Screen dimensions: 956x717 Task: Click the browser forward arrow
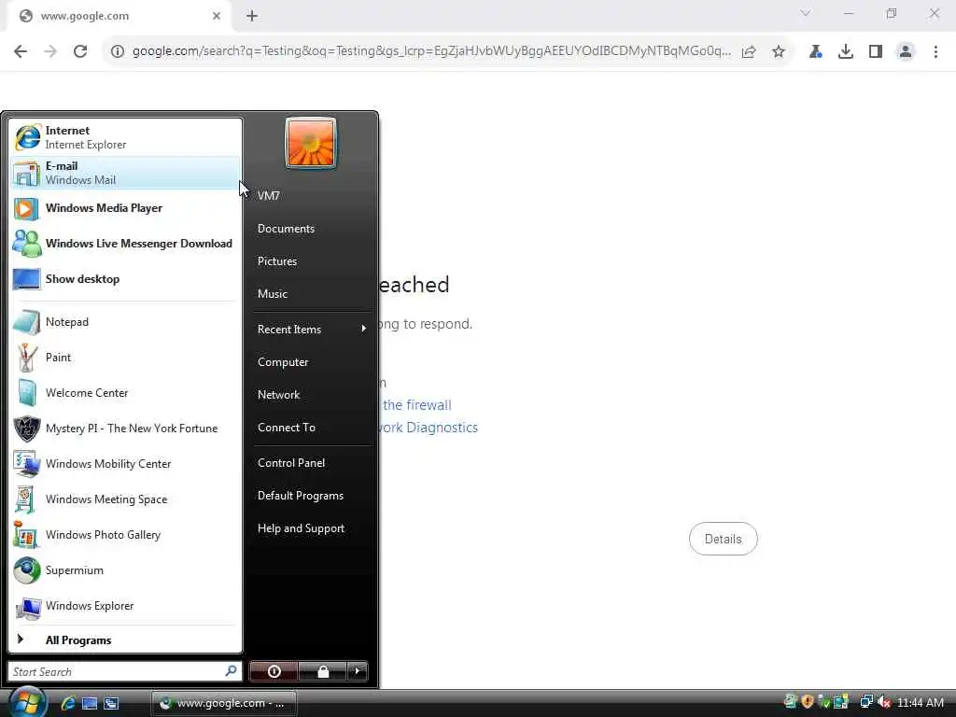[50, 51]
